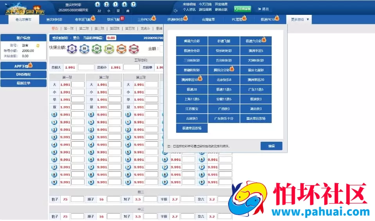This screenshot has width=375, height=221.
Task: Choose 江苏骰宝 in the games popup
Action: pyautogui.click(x=192, y=109)
